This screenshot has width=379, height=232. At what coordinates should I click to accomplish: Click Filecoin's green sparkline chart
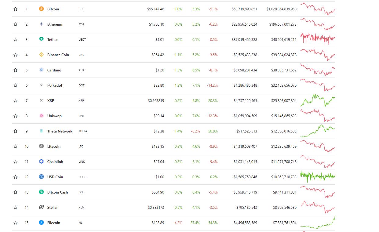[317, 223]
